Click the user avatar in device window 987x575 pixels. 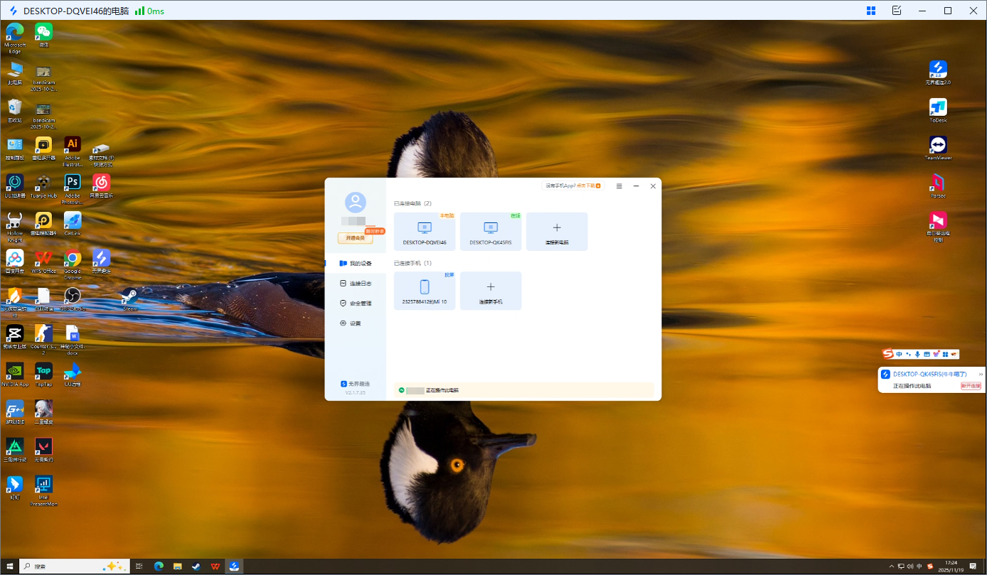pos(355,202)
